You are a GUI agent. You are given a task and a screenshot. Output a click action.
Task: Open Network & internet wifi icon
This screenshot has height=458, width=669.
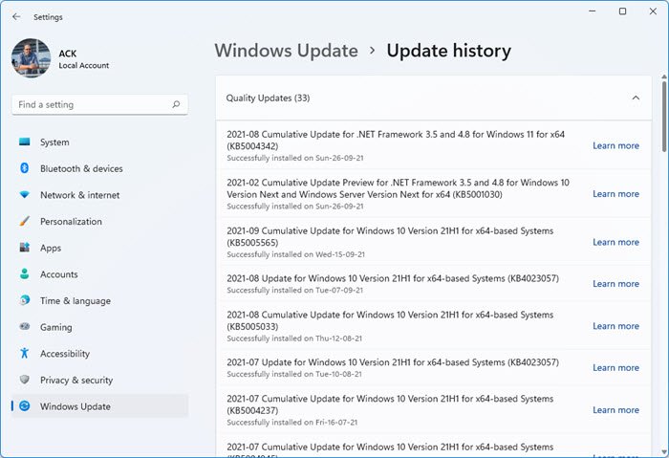click(x=25, y=195)
